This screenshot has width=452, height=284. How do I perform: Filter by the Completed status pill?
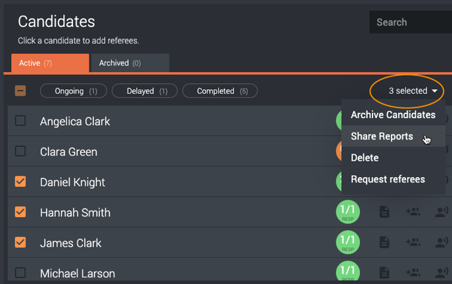(220, 91)
